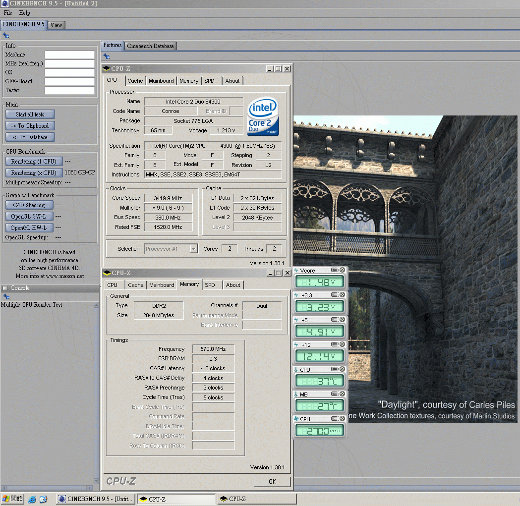Open the File menu
Screen dimensions: 520x506
[8, 13]
